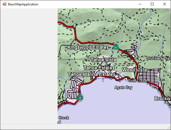Viewport: 171px width, 130px height.
Task: Click the BasicMapApplication title text
Action: (x=23, y=4)
